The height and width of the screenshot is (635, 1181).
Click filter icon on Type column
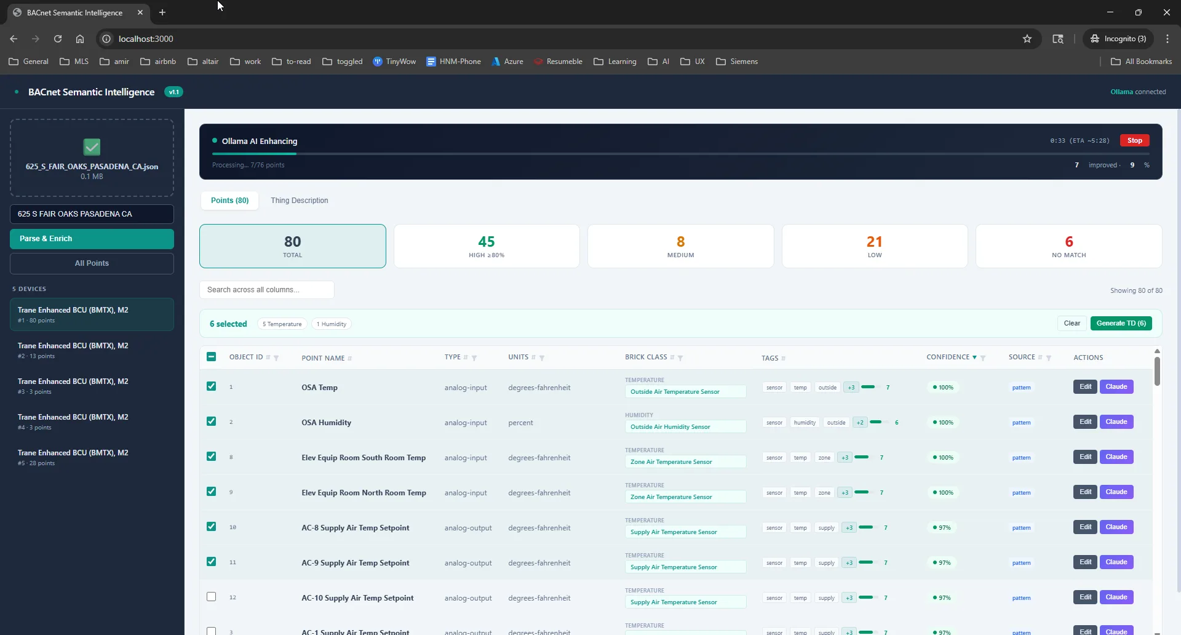click(x=474, y=358)
